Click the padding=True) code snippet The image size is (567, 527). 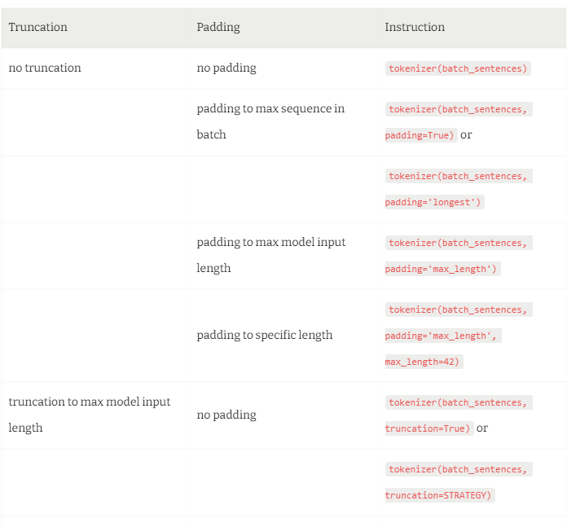[420, 135]
